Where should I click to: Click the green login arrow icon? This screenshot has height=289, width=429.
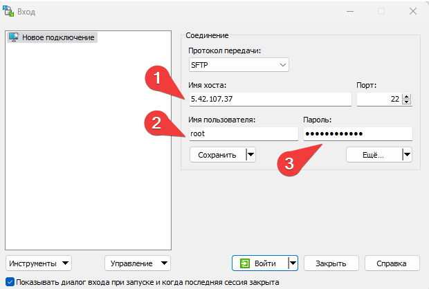tap(246, 263)
